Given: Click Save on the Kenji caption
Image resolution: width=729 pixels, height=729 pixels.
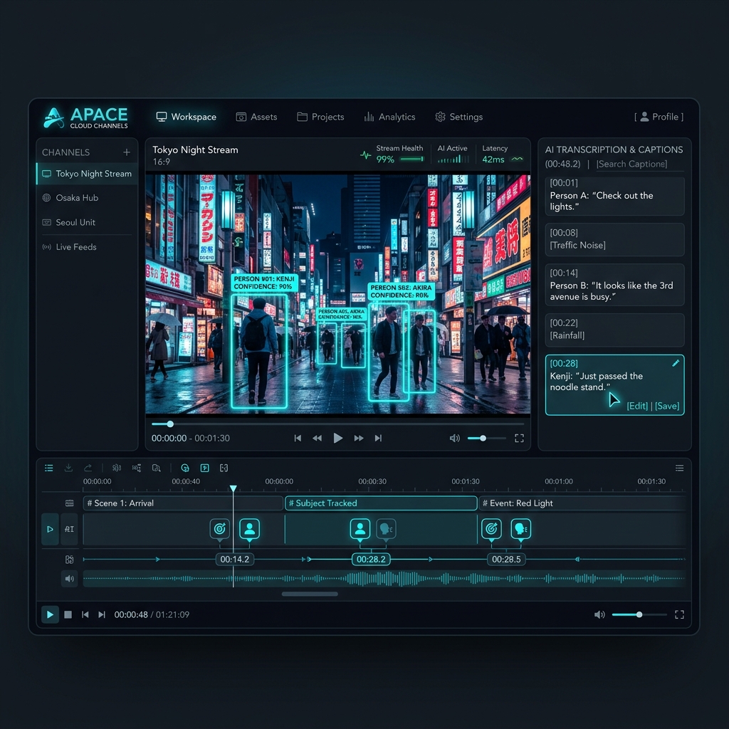Looking at the screenshot, I should point(667,406).
